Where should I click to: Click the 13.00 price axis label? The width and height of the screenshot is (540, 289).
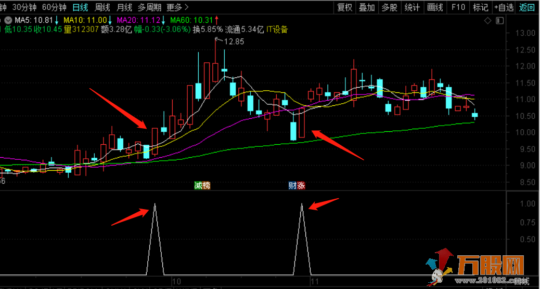(525, 33)
